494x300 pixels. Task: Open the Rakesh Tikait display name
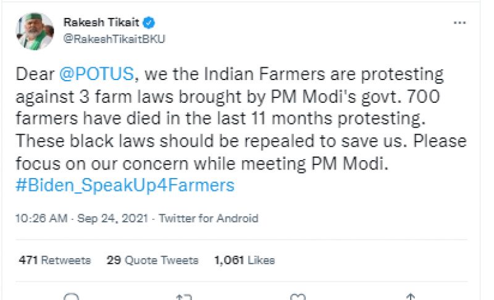(101, 23)
